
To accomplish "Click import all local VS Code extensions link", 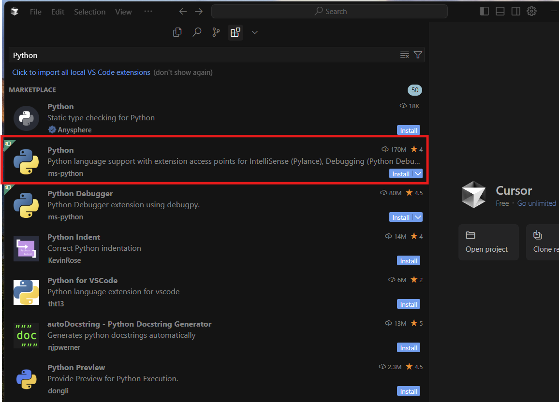I will [x=81, y=72].
